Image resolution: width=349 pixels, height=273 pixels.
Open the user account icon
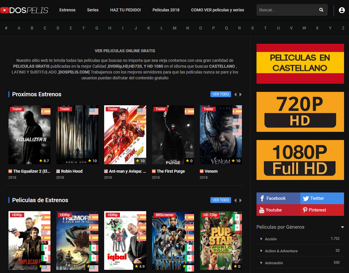point(342,10)
